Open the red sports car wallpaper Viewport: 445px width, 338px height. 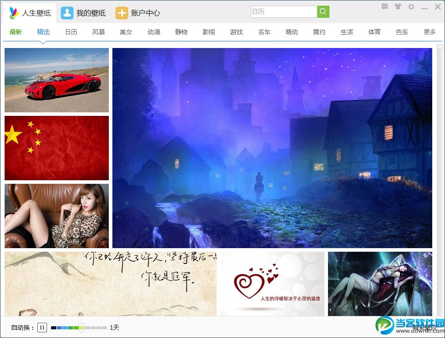[x=57, y=80]
